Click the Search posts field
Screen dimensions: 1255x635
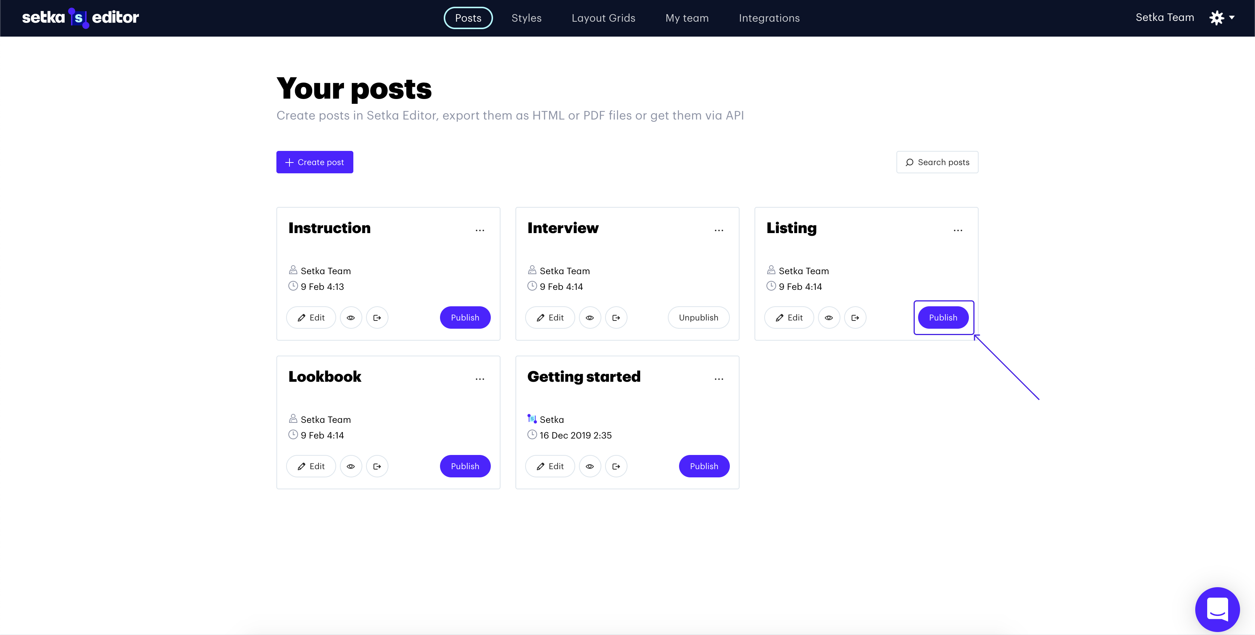pyautogui.click(x=937, y=162)
